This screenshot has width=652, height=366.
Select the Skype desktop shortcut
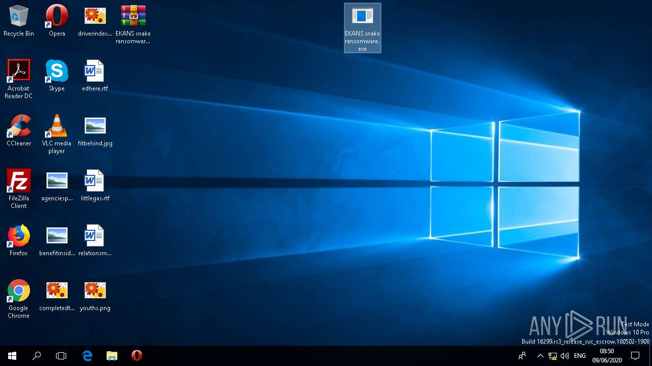(57, 76)
